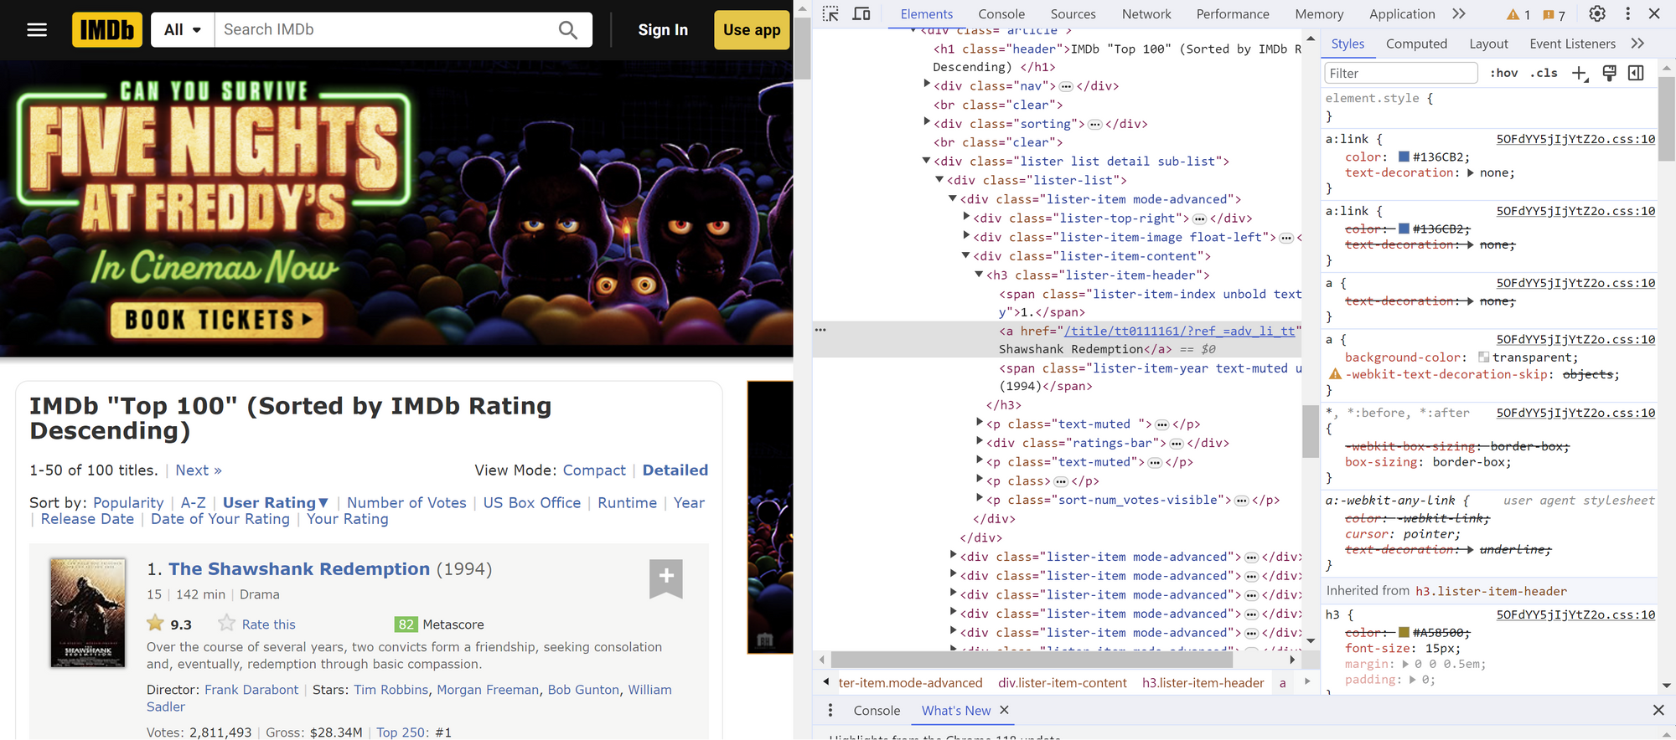The image size is (1676, 740).
Task: Click the warnings count icon
Action: click(x=1518, y=15)
